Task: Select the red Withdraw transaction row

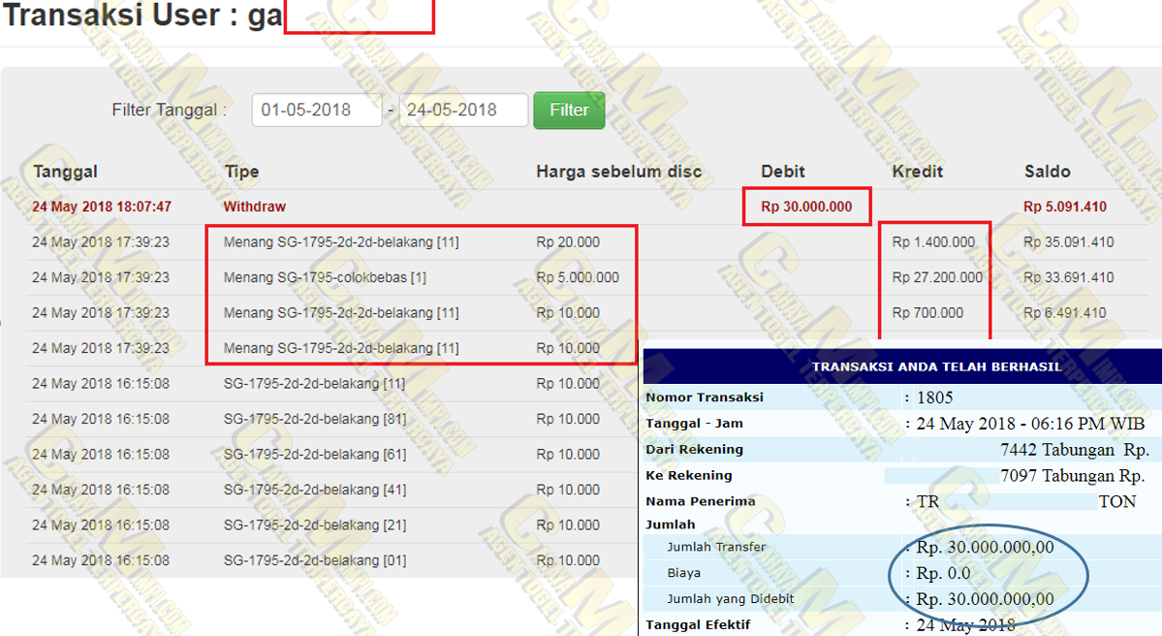Action: pyautogui.click(x=255, y=207)
